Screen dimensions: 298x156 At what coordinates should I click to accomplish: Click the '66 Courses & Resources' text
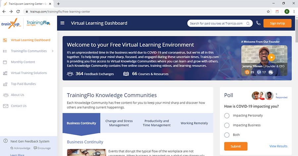[x=150, y=74]
